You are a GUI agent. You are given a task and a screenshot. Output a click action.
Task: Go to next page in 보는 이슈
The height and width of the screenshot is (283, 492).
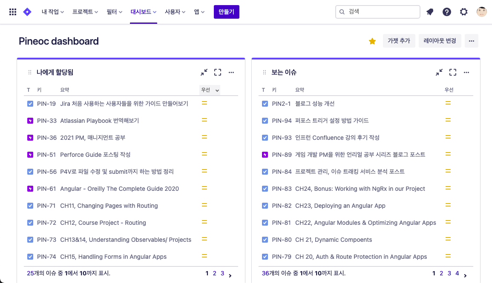pos(465,275)
